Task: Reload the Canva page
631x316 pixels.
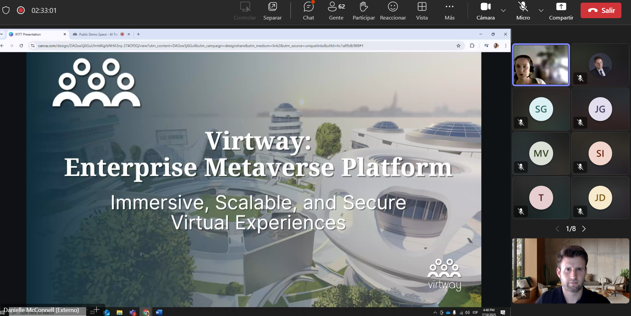Action: click(x=21, y=46)
